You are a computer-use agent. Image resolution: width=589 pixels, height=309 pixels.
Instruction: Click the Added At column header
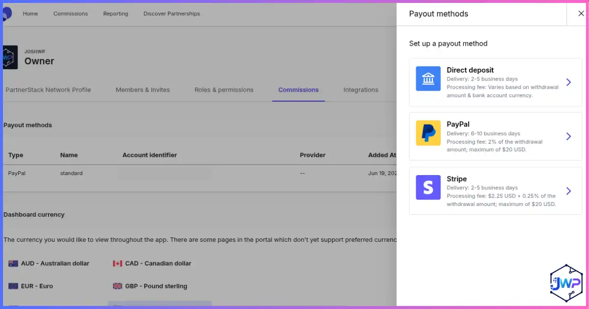[382, 155]
